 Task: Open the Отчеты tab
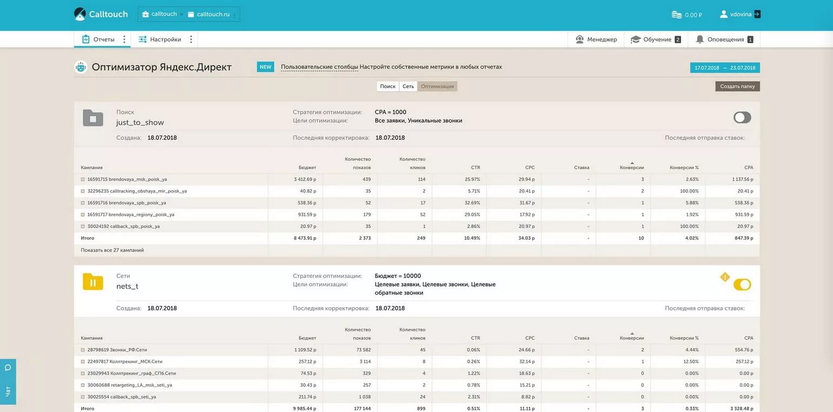point(98,39)
